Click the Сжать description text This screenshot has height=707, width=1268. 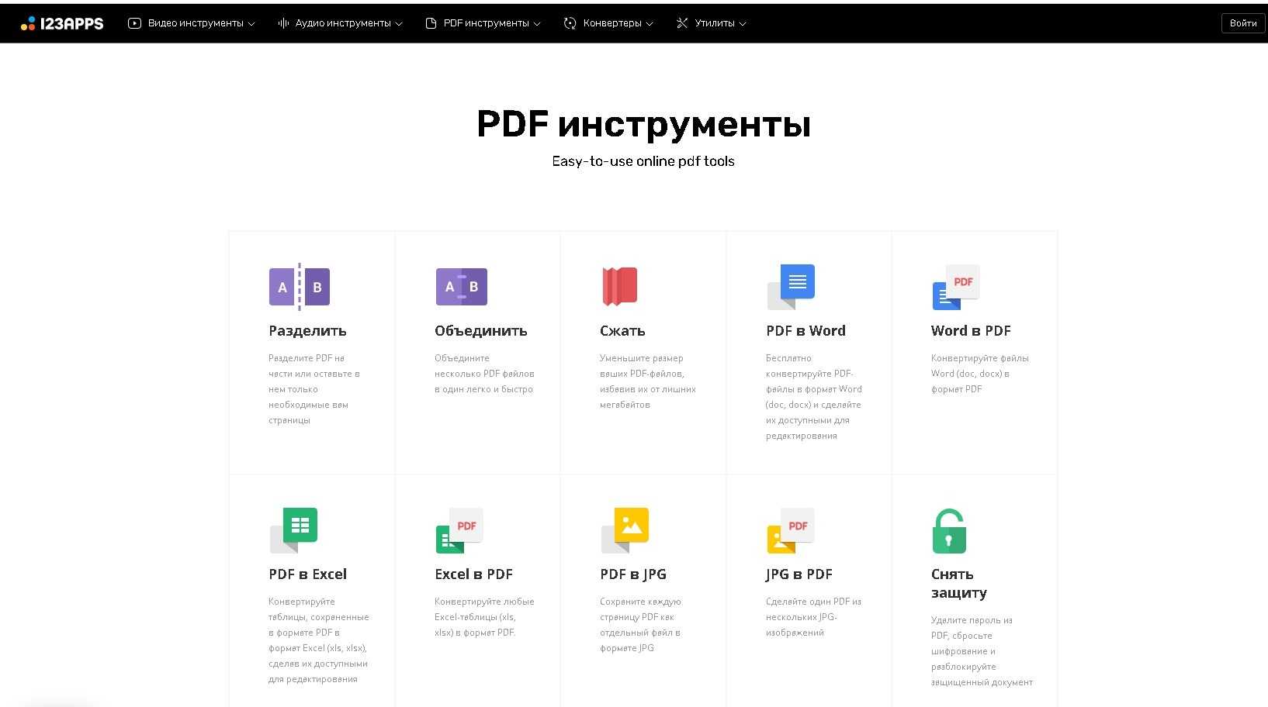coord(647,381)
